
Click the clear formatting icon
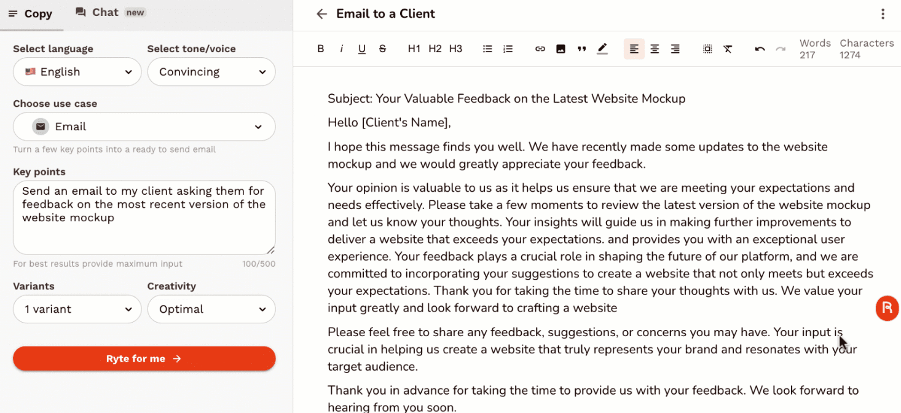pos(728,49)
